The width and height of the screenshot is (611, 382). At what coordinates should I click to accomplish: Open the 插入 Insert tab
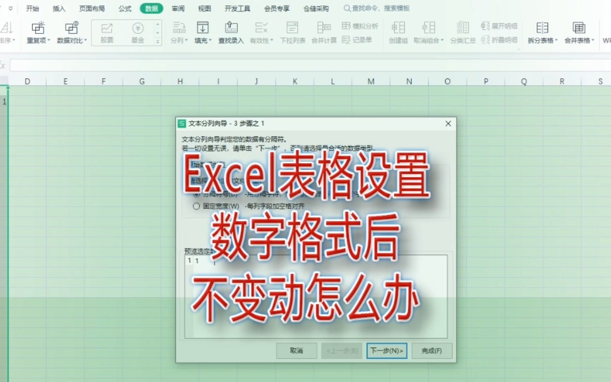click(x=59, y=8)
